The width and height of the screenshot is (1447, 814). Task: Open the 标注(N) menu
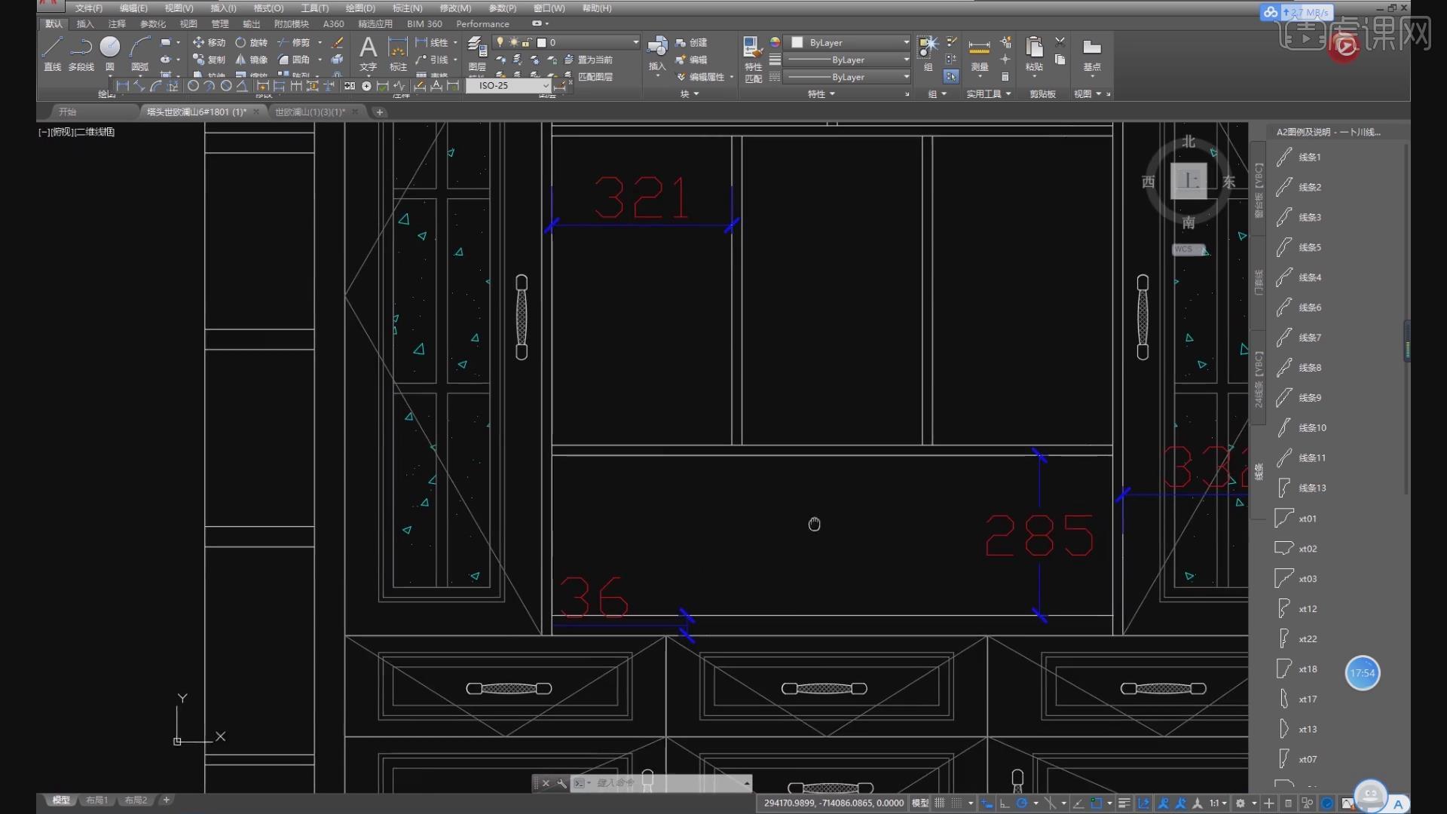pyautogui.click(x=407, y=8)
